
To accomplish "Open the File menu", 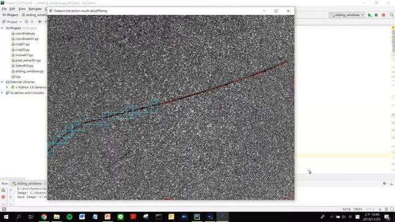I will [x=4, y=9].
